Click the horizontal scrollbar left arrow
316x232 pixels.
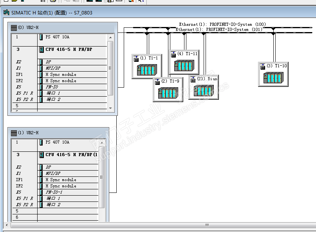7,225
